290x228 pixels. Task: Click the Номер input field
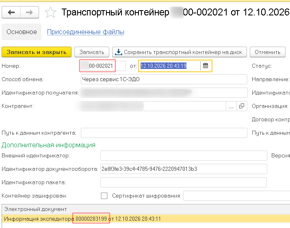point(103,66)
